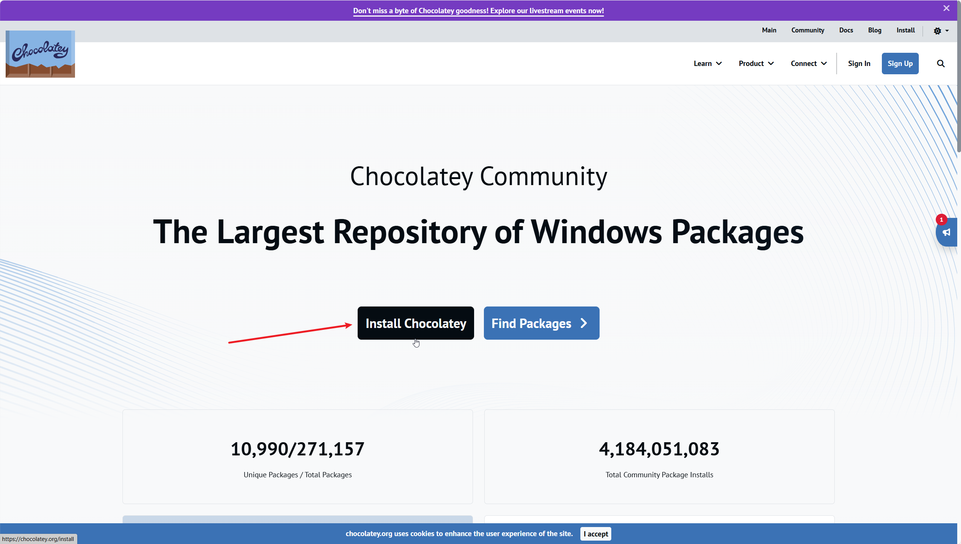Click the Sign Up button
The height and width of the screenshot is (544, 961).
900,63
